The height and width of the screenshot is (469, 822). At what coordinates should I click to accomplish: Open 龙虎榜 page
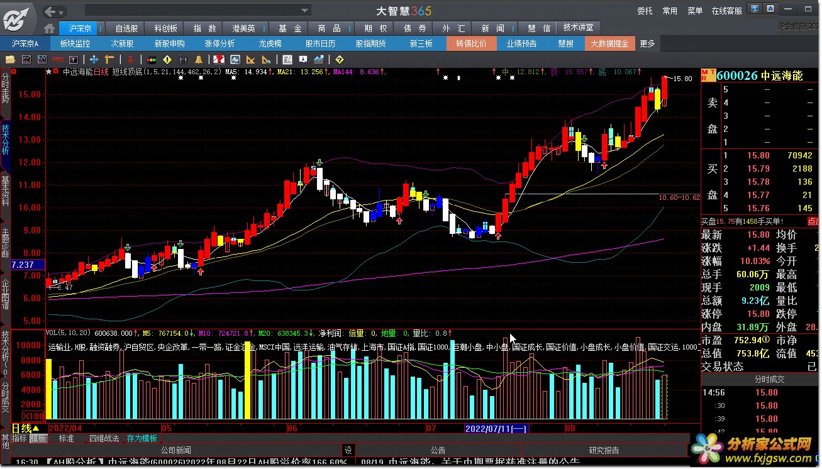[270, 43]
